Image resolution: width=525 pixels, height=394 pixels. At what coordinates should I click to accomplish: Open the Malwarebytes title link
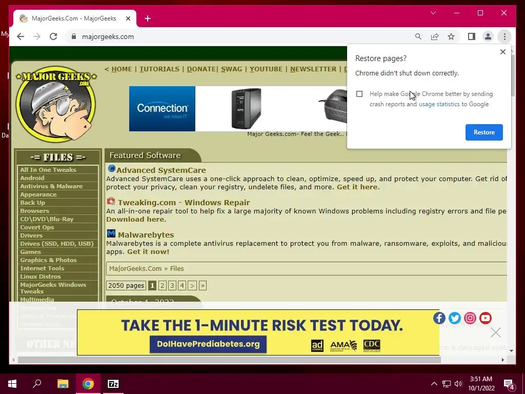tap(146, 235)
